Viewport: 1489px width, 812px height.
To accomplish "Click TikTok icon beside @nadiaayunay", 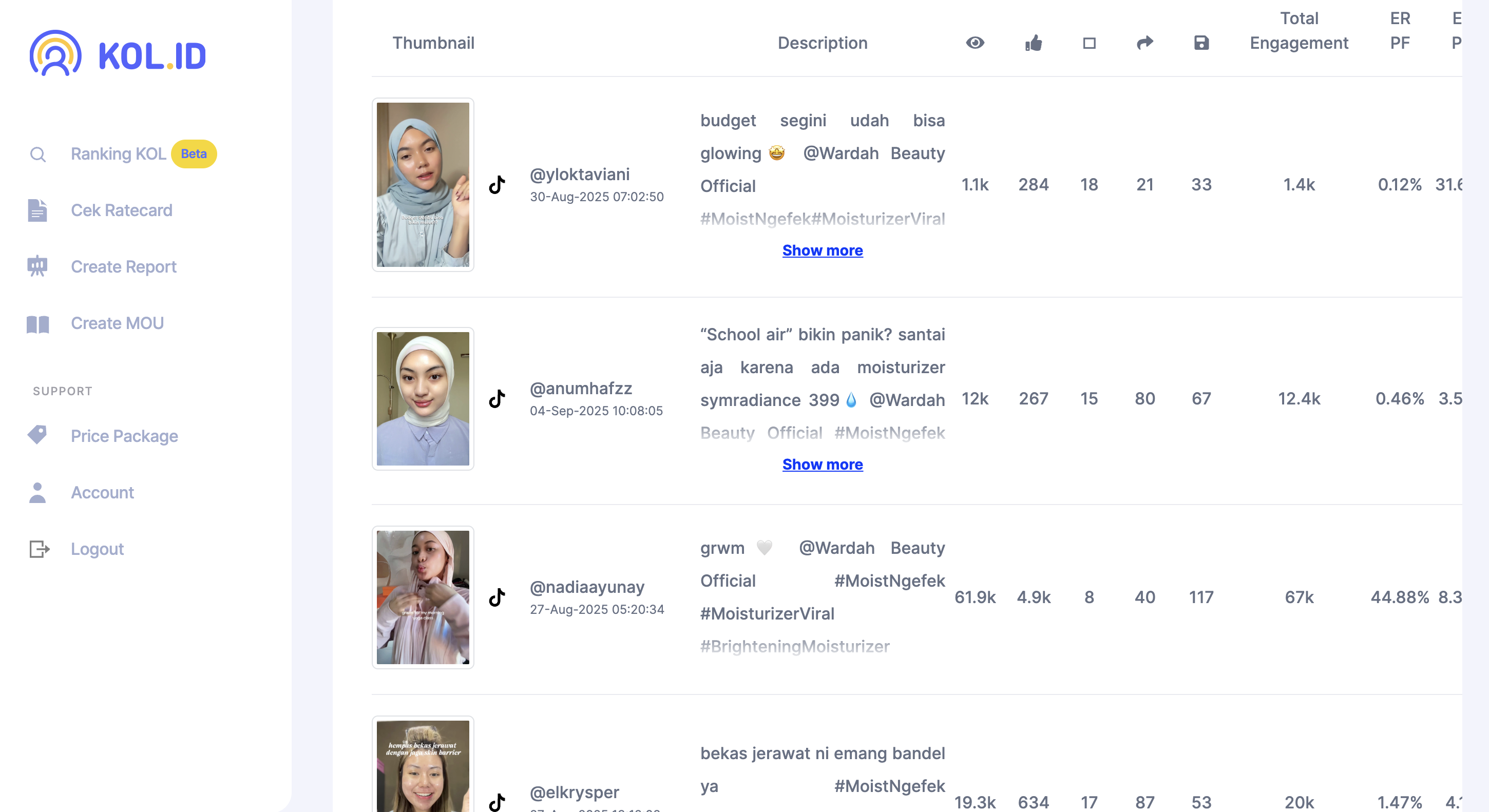I will tap(497, 597).
